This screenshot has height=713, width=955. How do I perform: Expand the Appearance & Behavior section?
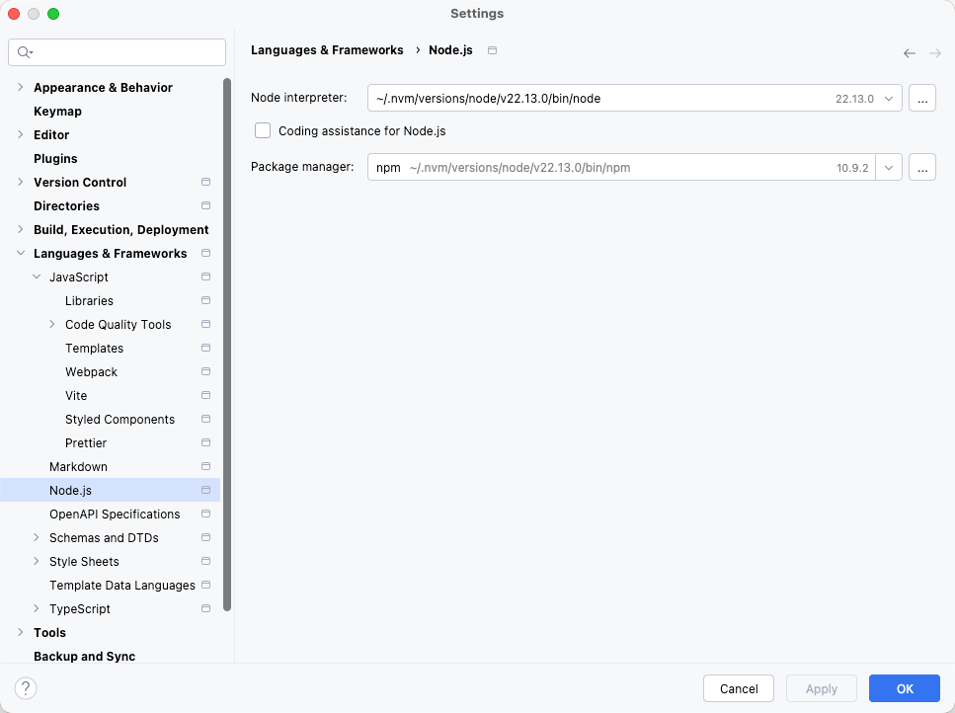click(x=21, y=88)
